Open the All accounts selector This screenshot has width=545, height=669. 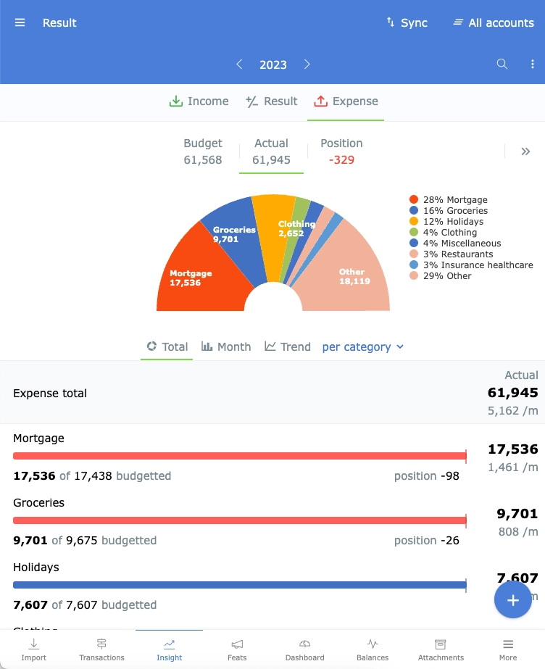[493, 22]
